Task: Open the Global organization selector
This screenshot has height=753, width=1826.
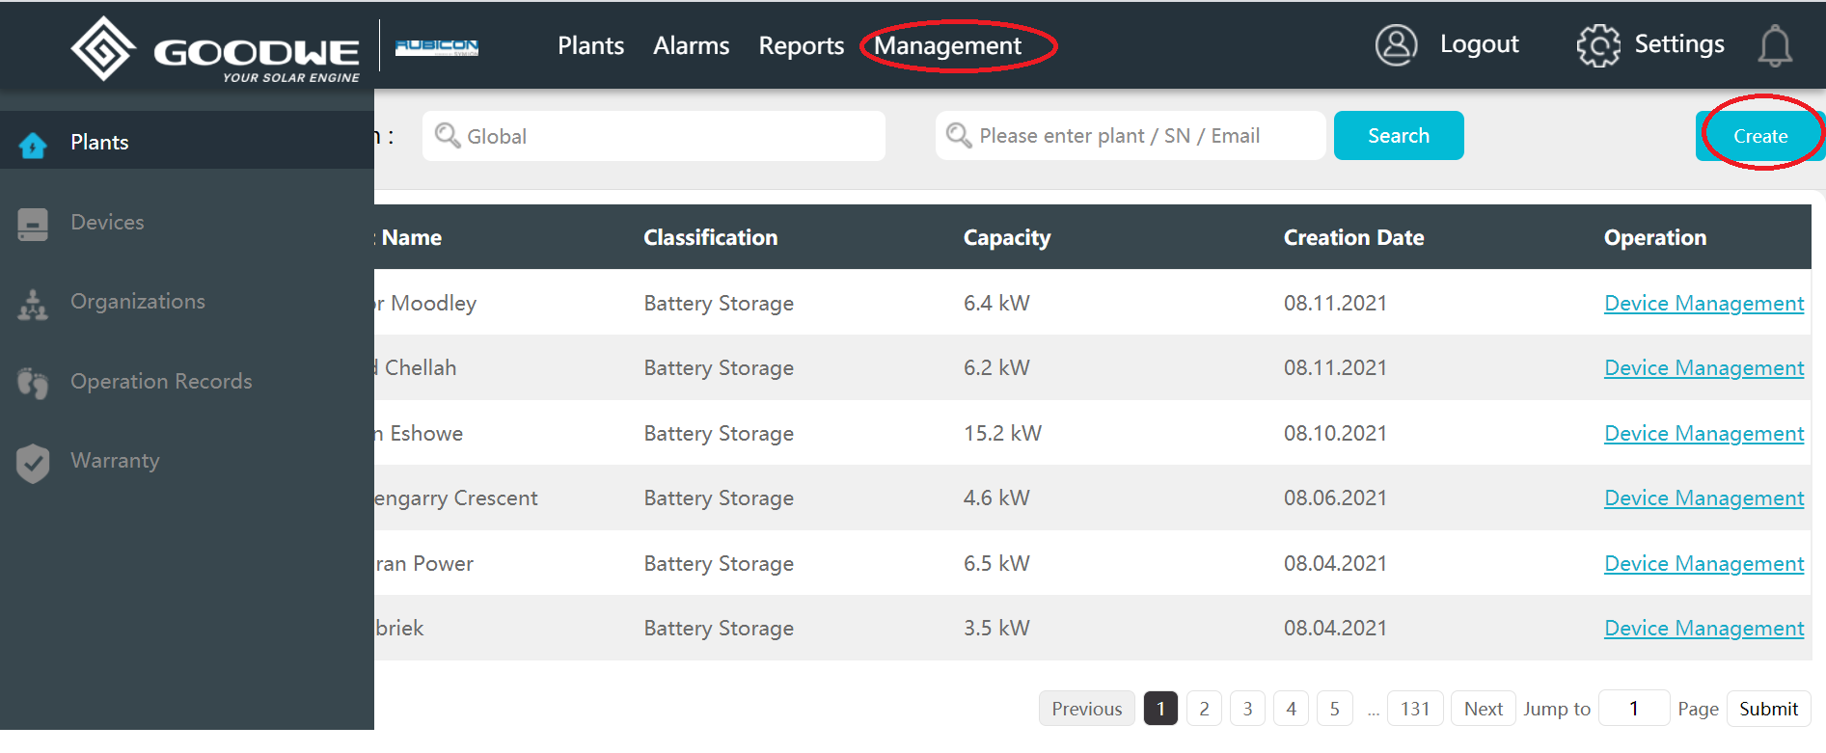Action: tap(653, 136)
